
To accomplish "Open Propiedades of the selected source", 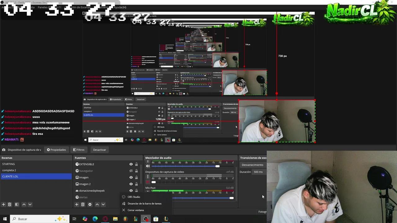I will (x=56, y=150).
